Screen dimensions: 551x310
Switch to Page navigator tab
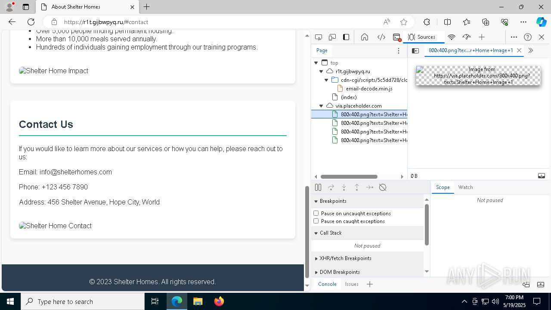pos(322,50)
